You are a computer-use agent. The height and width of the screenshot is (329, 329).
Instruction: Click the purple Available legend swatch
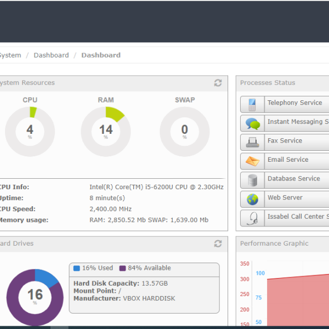tap(123, 268)
